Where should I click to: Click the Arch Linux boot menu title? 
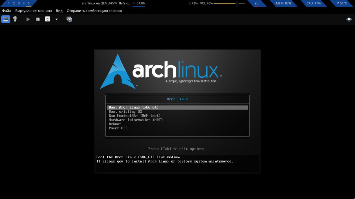pos(177,99)
